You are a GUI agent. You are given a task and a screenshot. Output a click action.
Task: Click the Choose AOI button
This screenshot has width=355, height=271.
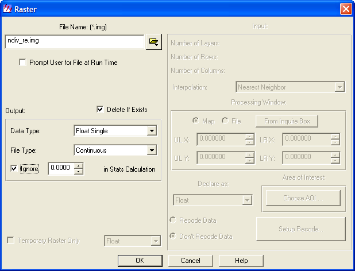point(303,198)
